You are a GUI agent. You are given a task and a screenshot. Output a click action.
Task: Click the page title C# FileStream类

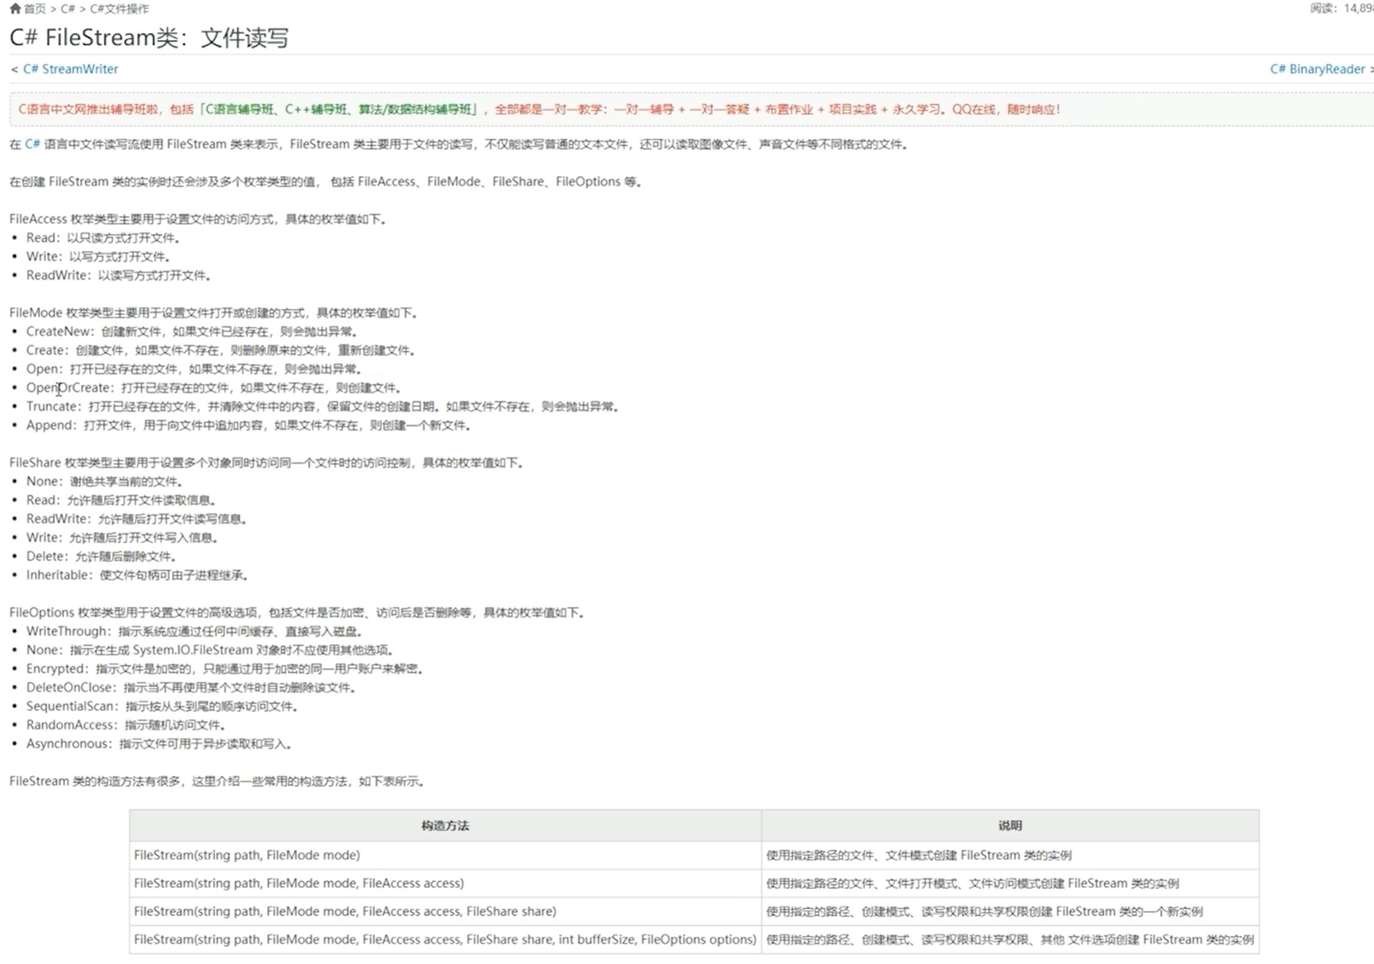pos(149,38)
